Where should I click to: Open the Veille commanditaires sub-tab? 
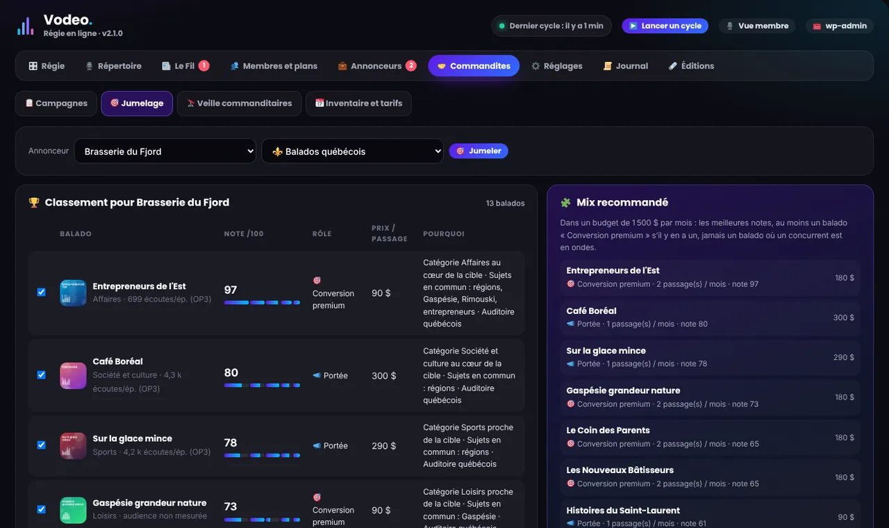point(240,104)
